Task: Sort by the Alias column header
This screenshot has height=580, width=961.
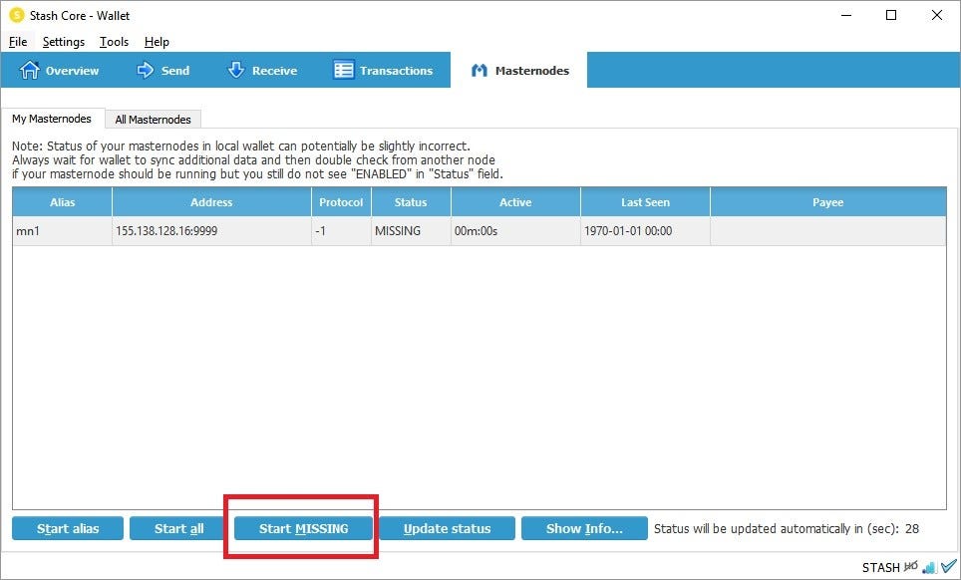Action: (x=62, y=202)
